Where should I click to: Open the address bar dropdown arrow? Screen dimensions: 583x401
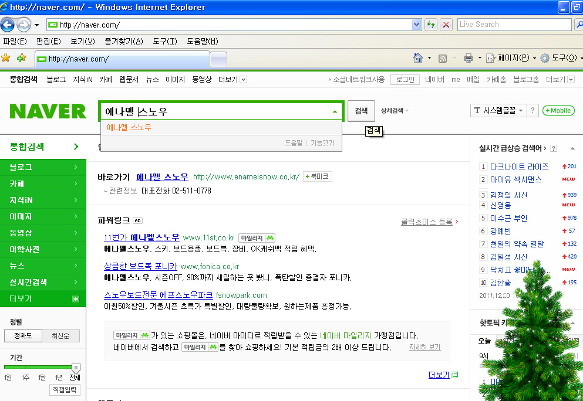click(x=417, y=25)
